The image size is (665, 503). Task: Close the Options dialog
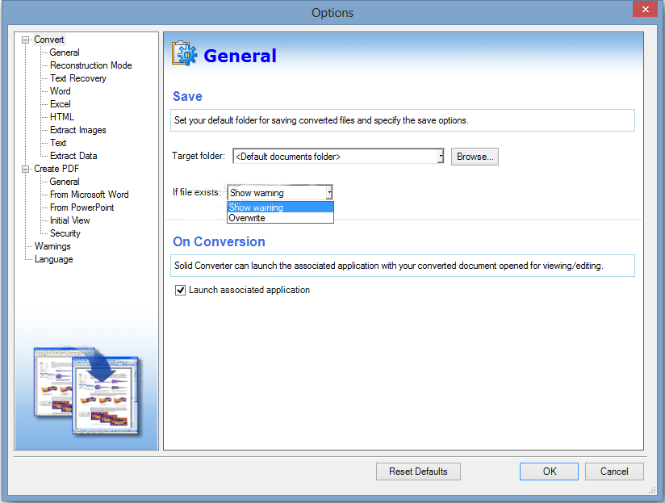(645, 9)
